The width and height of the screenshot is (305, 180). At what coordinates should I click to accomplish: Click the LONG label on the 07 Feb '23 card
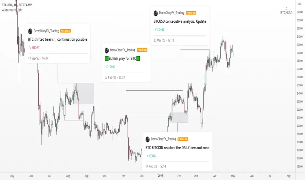click(110, 67)
